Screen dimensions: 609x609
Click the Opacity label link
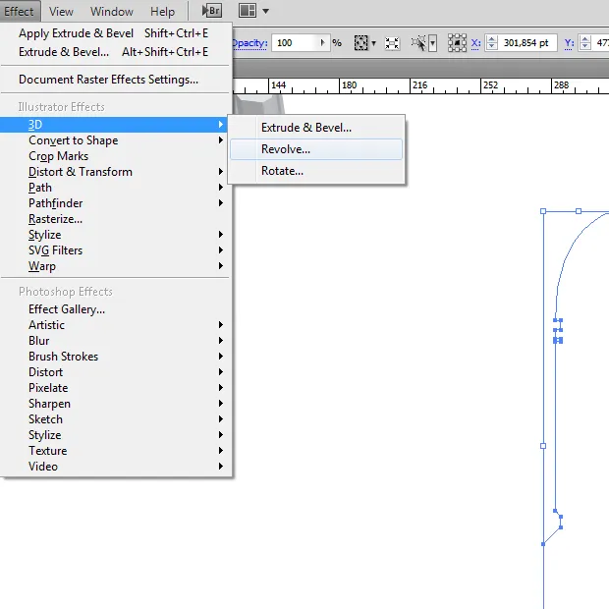pyautogui.click(x=249, y=43)
